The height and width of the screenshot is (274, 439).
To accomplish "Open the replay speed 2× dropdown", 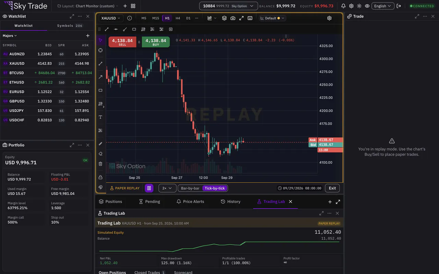I will [x=167, y=188].
